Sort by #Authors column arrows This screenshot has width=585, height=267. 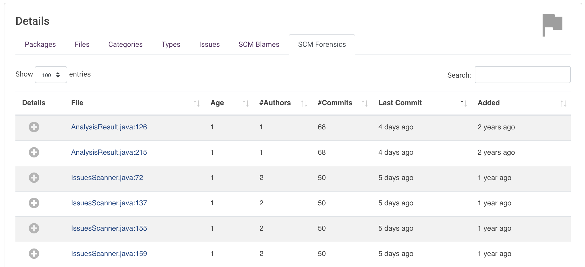(304, 103)
